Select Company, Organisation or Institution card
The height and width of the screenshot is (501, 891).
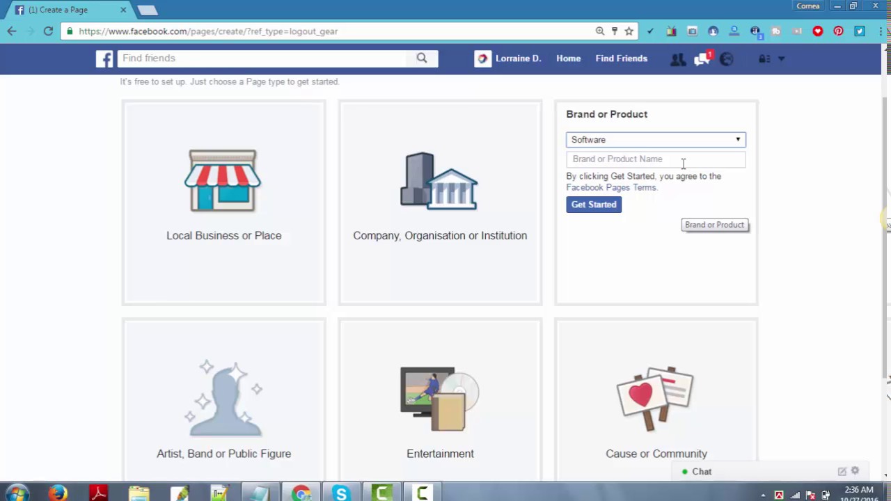(440, 202)
